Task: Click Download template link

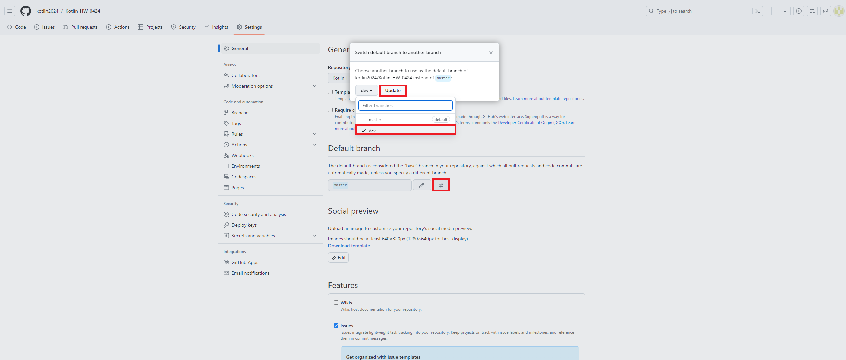Action: tap(349, 246)
